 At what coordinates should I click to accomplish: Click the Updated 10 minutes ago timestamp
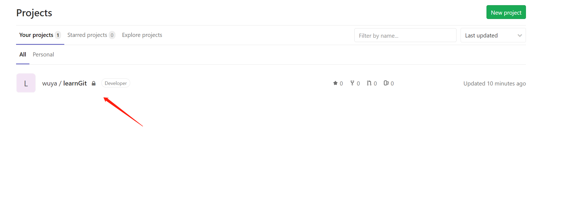point(494,84)
